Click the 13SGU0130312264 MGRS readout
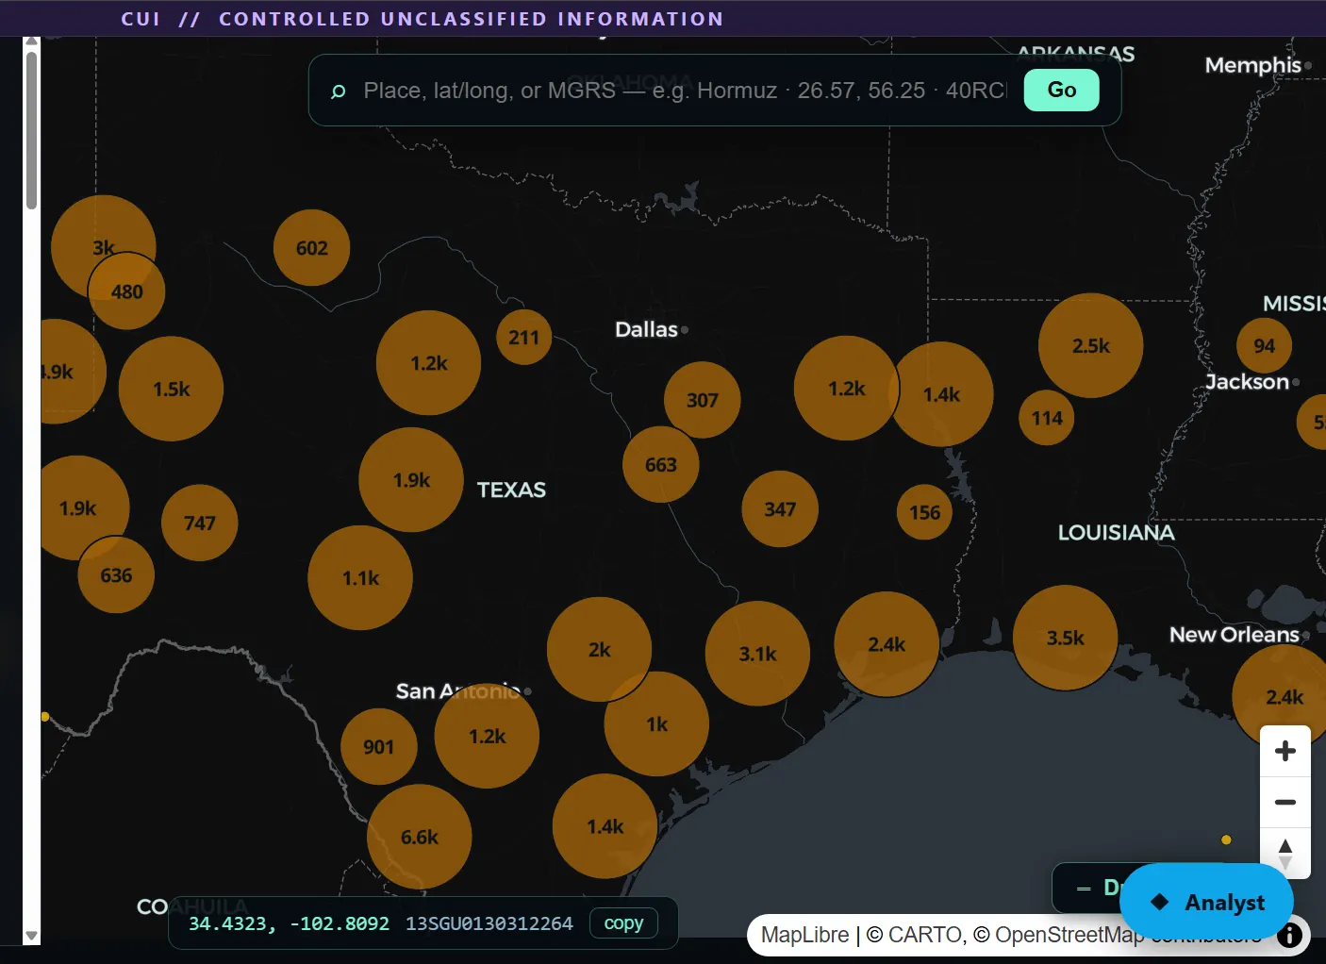This screenshot has height=964, width=1326. tap(489, 923)
